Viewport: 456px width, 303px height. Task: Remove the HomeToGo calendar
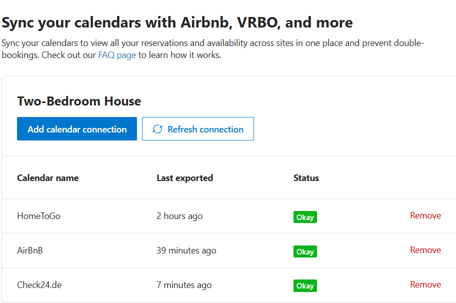click(425, 215)
